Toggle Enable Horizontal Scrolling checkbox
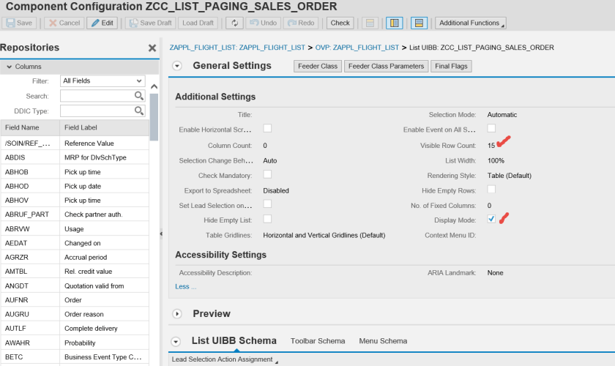 (267, 129)
